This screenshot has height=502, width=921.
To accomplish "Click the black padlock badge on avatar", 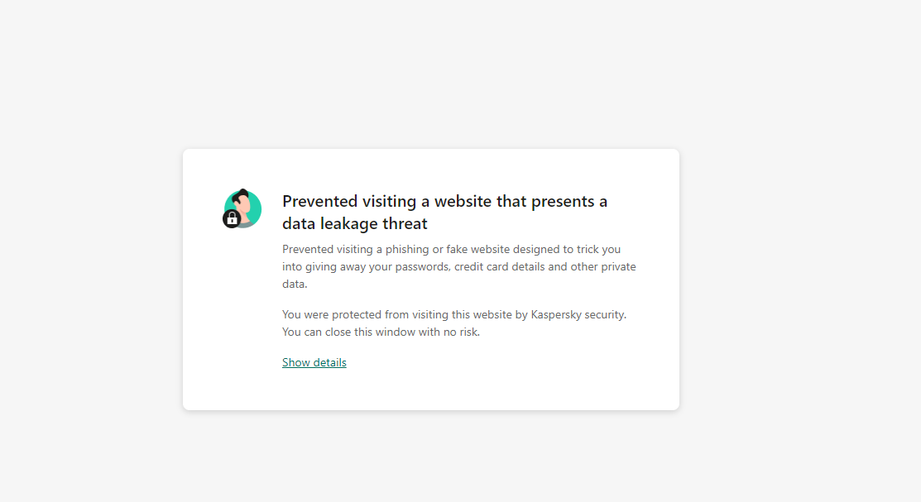I will [232, 219].
